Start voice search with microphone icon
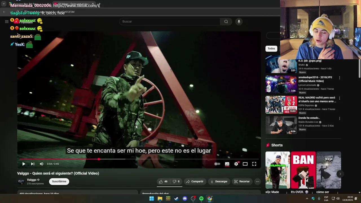This screenshot has width=361, height=203. (x=239, y=22)
